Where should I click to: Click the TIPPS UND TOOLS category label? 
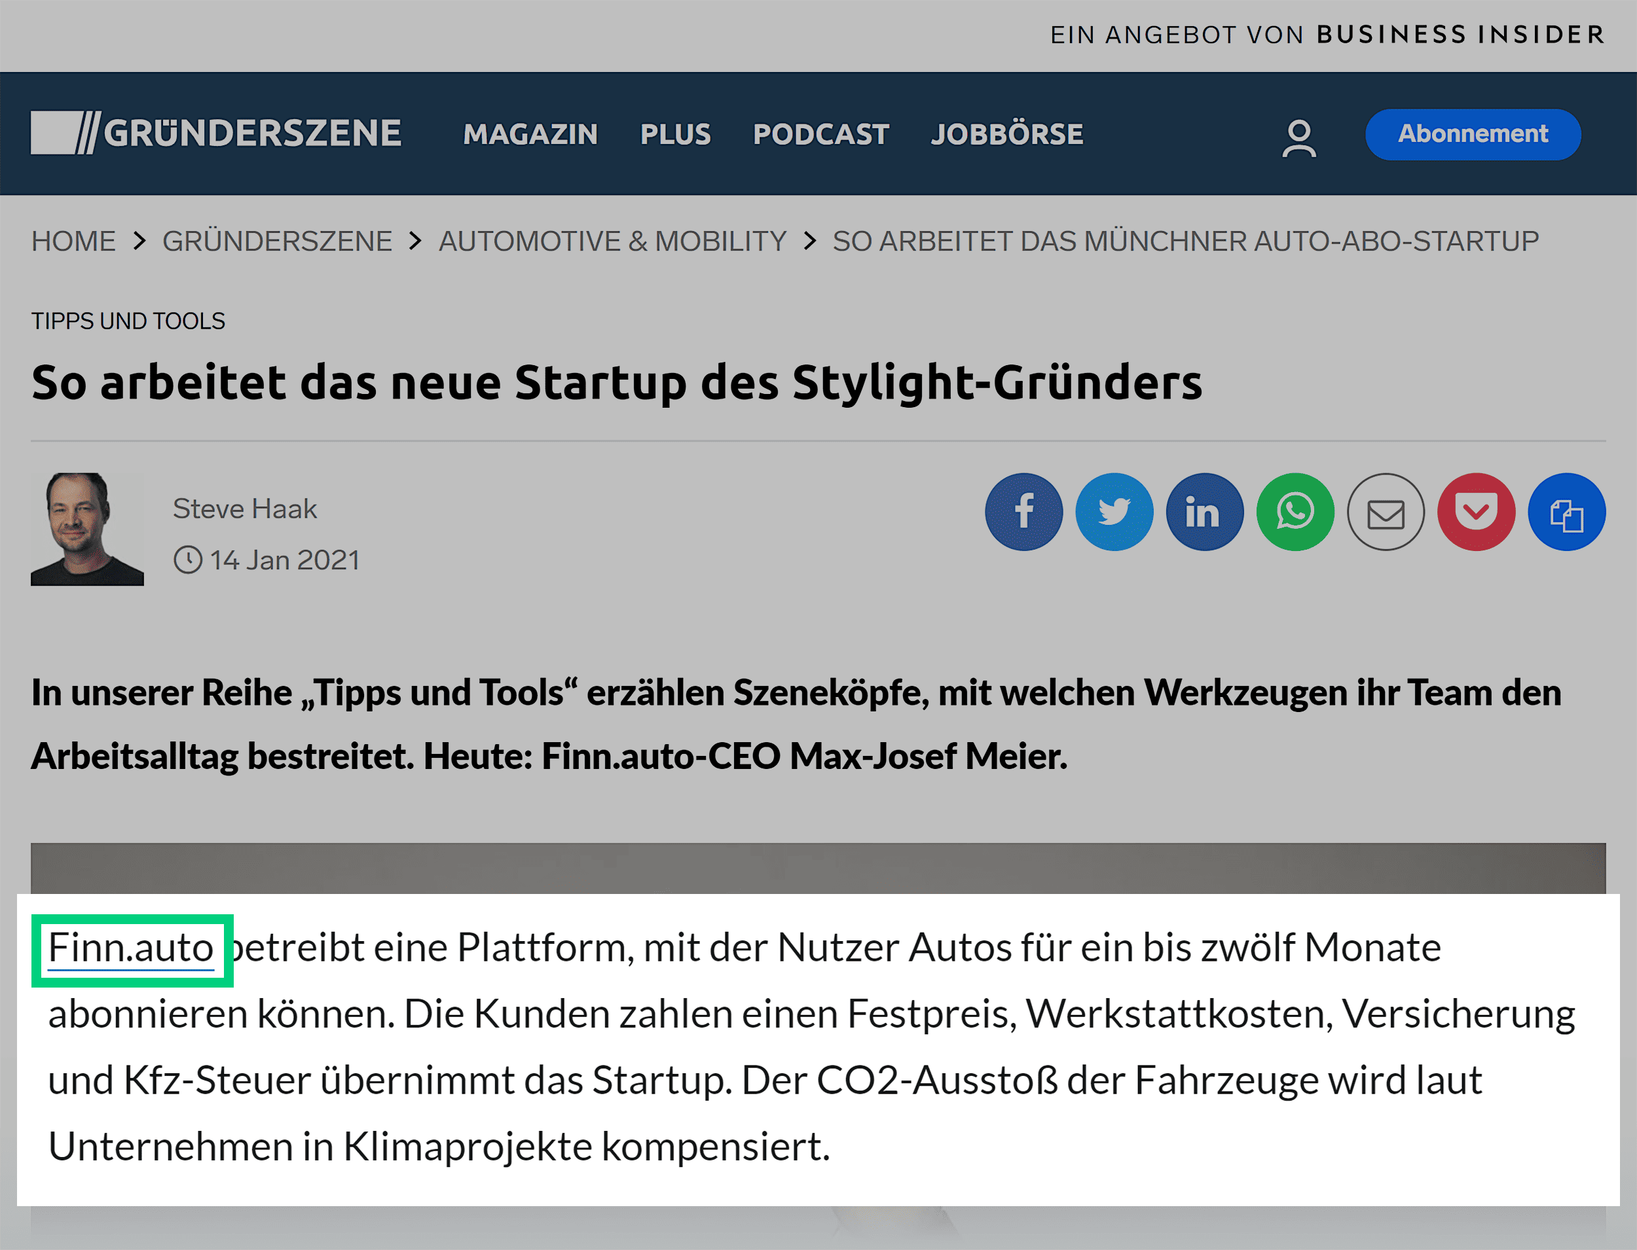pyautogui.click(x=128, y=321)
